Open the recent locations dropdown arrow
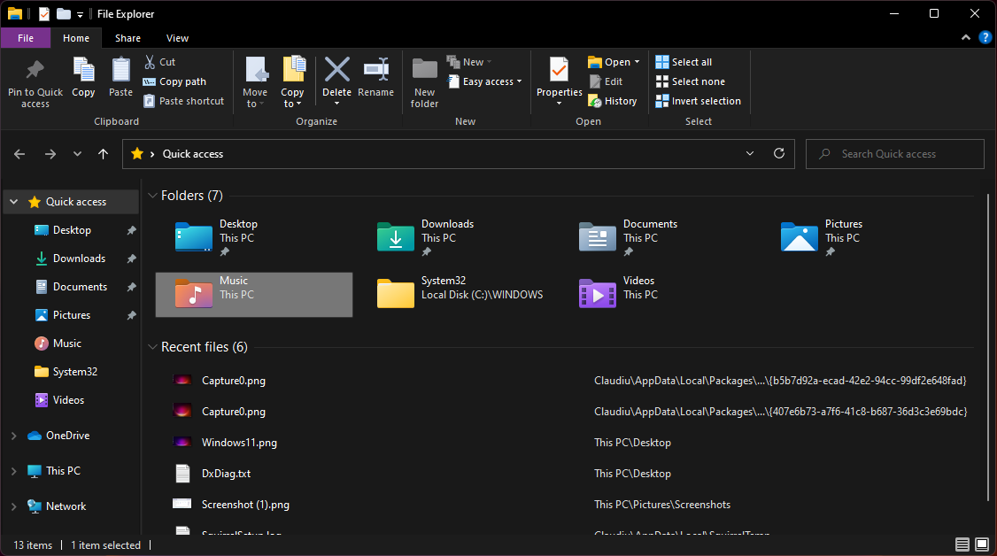This screenshot has height=556, width=997. point(77,154)
